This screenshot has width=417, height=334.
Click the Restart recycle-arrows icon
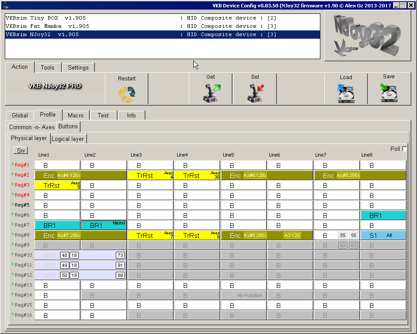coord(127,94)
